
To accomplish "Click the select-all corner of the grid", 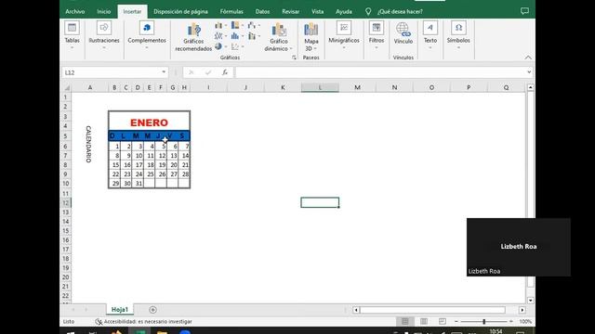I will point(67,88).
